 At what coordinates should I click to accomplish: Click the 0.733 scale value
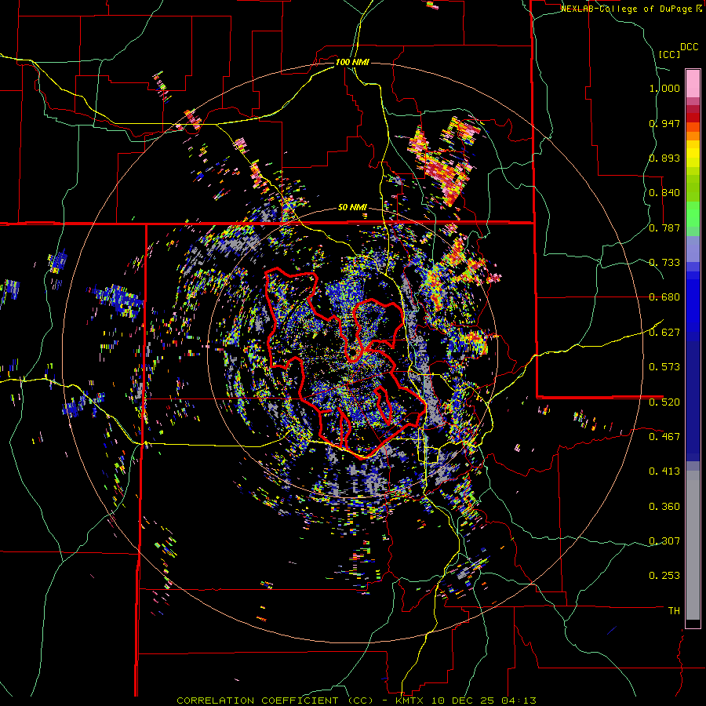pyautogui.click(x=664, y=263)
